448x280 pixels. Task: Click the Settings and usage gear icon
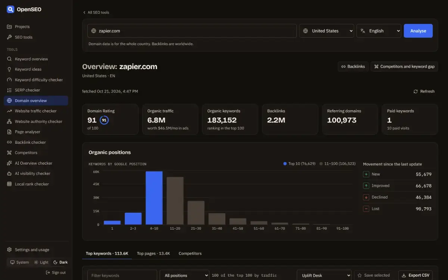pos(9,250)
